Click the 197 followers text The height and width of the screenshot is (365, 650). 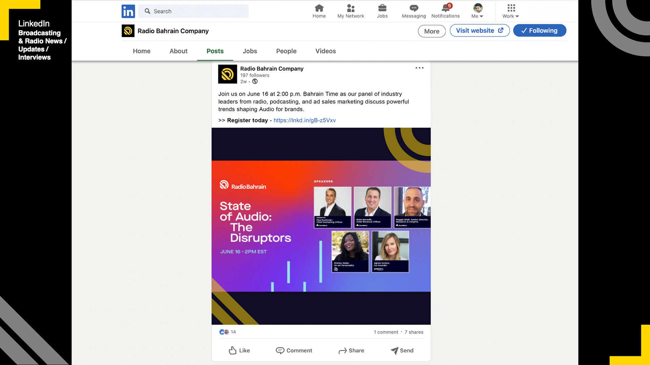coord(255,75)
